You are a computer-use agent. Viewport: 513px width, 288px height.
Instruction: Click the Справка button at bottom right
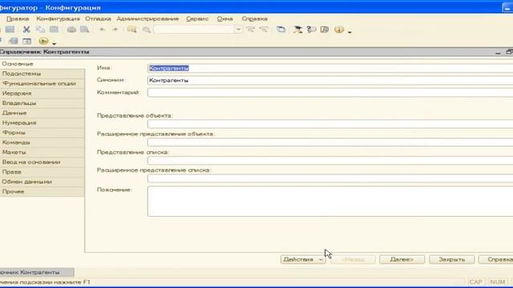(x=495, y=259)
